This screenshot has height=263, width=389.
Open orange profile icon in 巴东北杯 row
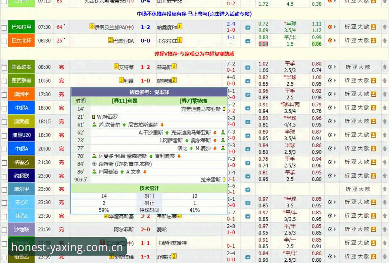click(x=373, y=41)
